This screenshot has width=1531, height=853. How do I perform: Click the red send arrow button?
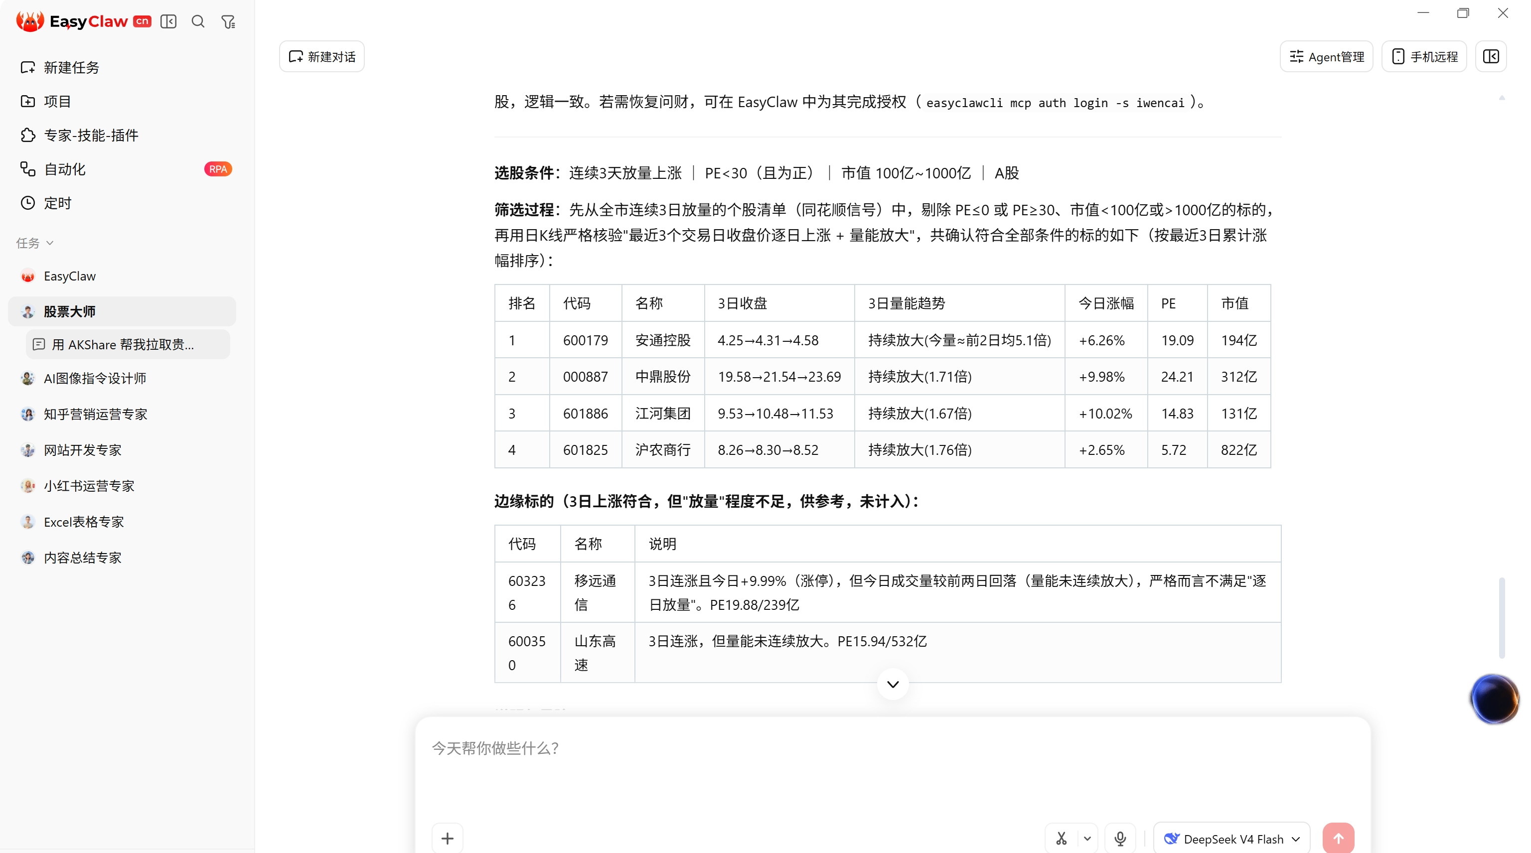click(1339, 838)
